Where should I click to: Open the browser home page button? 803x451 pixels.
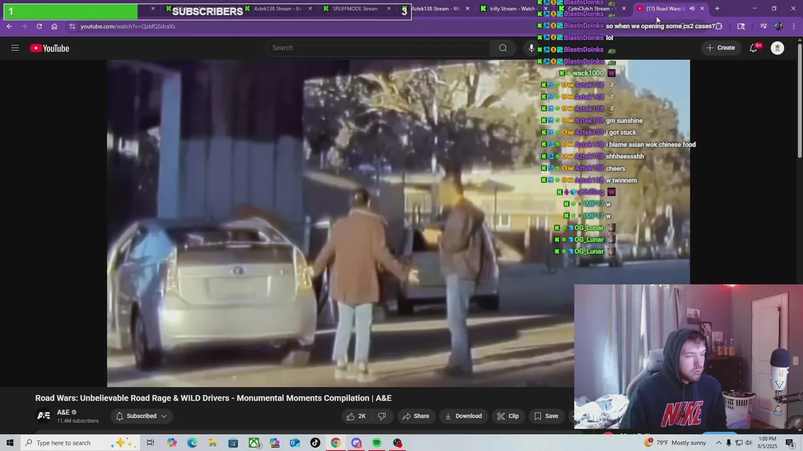point(55,26)
